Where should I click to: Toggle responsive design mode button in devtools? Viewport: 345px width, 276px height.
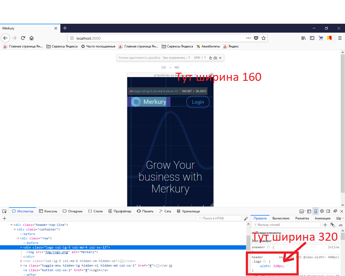coord(316,211)
